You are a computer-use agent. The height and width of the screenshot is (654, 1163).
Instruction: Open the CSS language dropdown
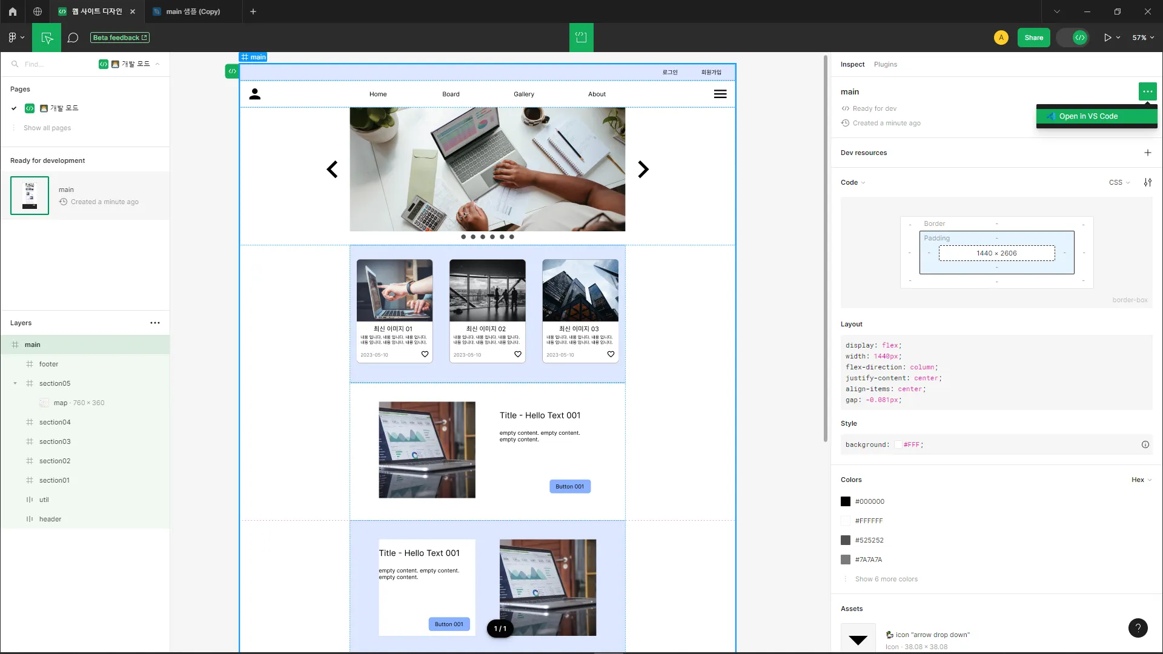point(1119,182)
